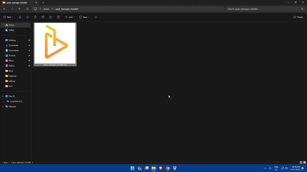The image size is (307, 172).
Task: Click the ENG language indicator
Action: pyautogui.click(x=276, y=168)
